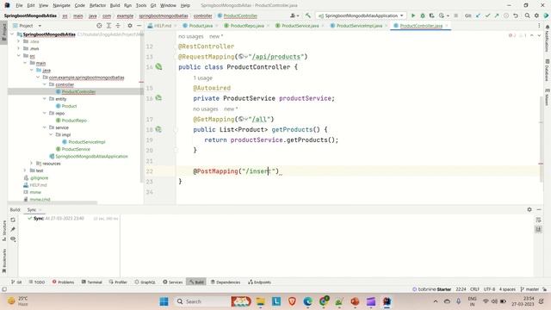Viewport: 551px width, 310px height.
Task: Run with coverage icon in toolbar
Action: 431,15
